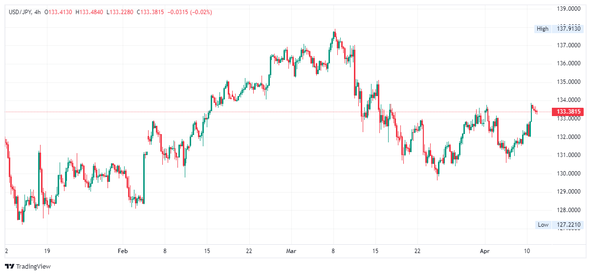This screenshot has height=275, width=591.
Task: Open the TradingView text link
Action: pos(33,267)
